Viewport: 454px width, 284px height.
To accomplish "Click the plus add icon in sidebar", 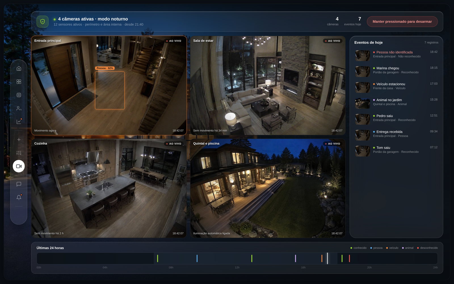I will click(x=19, y=140).
